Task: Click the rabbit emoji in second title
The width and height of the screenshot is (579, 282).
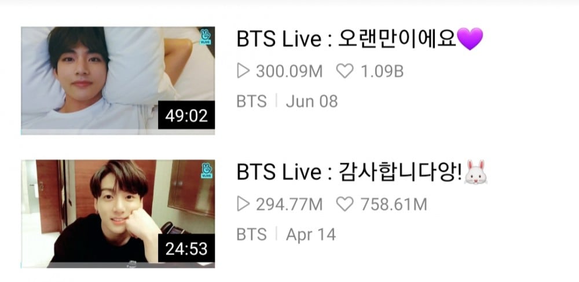Action: (x=475, y=172)
